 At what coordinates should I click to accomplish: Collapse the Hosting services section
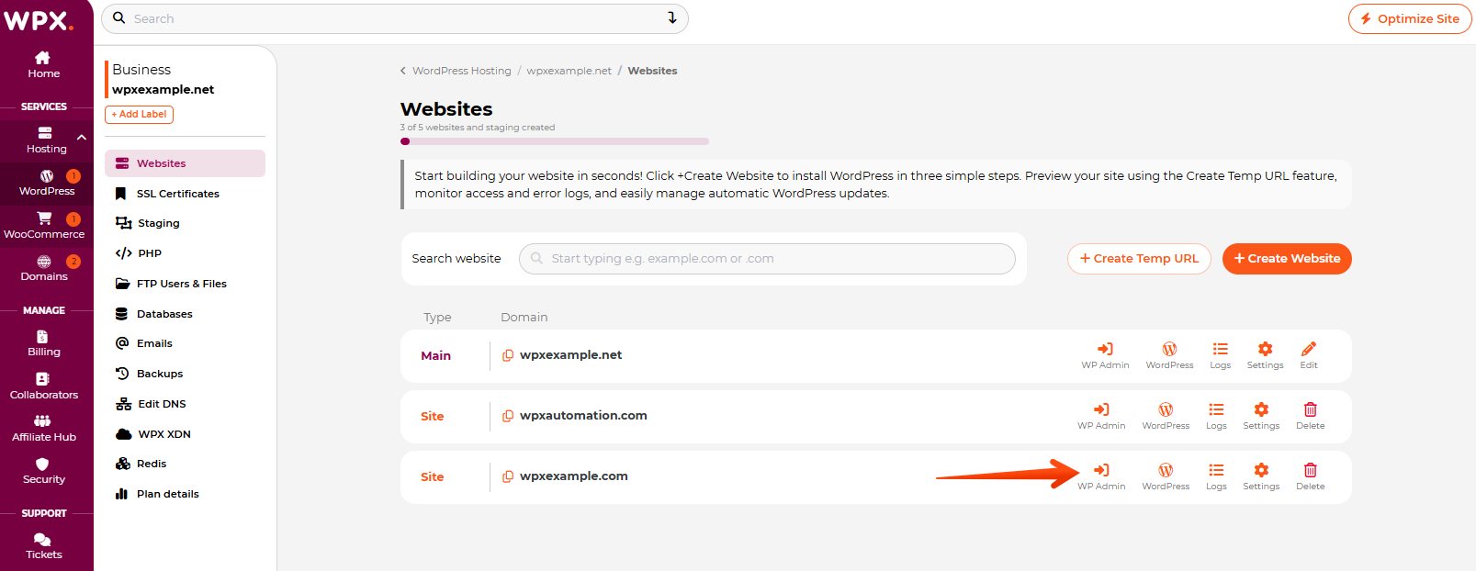(x=82, y=138)
